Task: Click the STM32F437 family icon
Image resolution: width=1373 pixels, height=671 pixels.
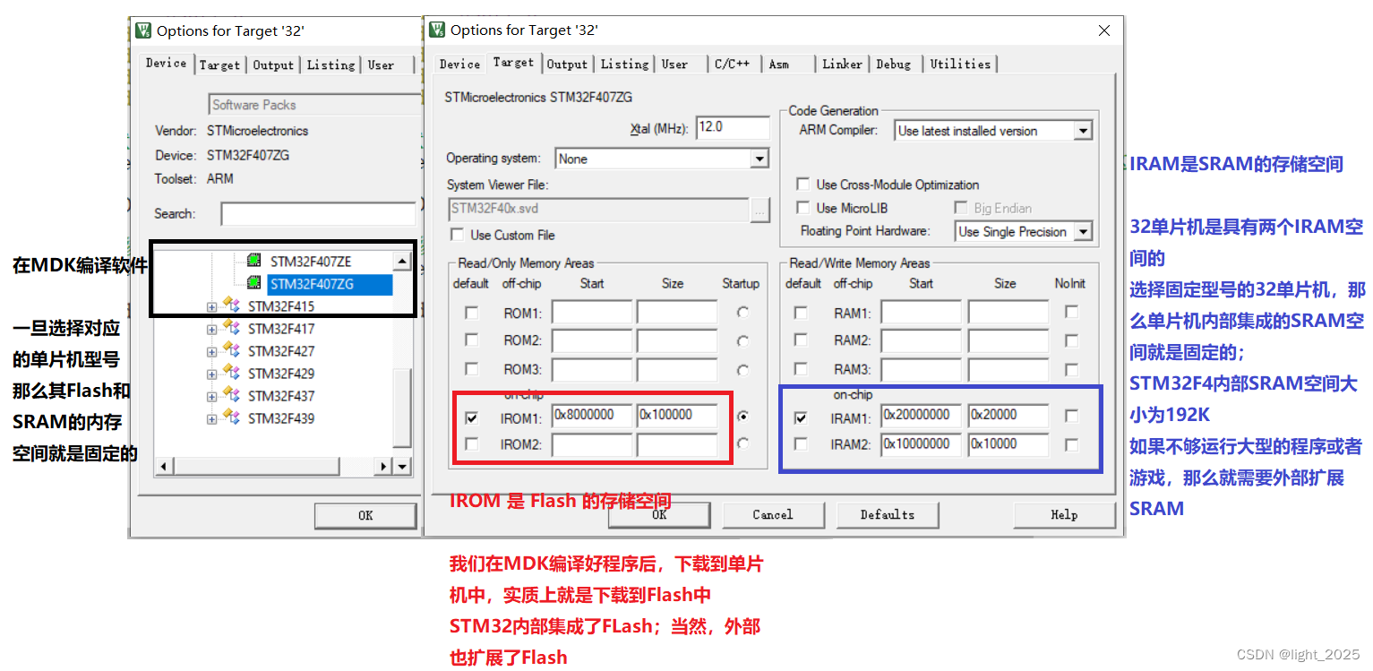Action: 231,396
